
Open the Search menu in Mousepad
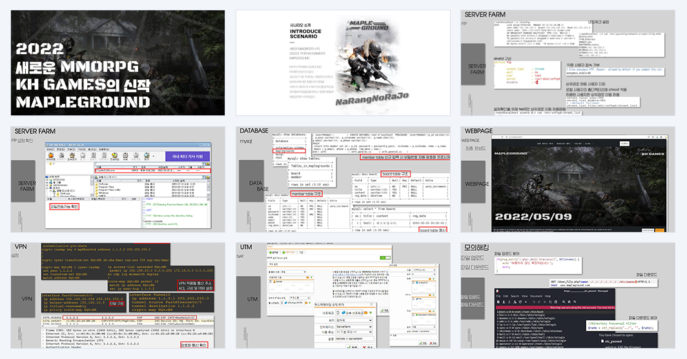coord(515,296)
